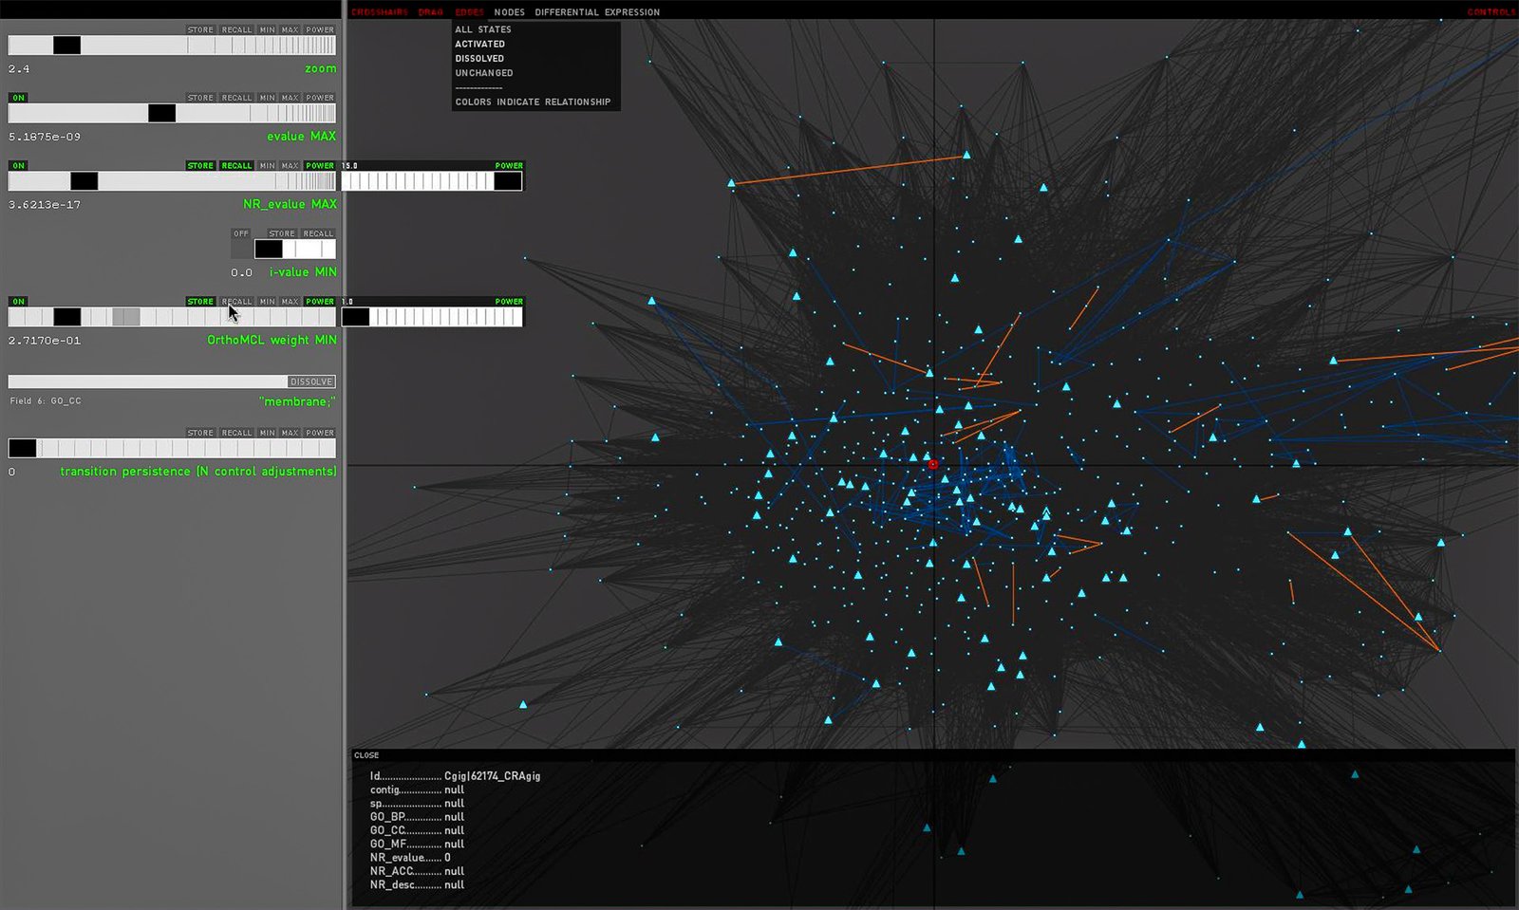Adjust the 1.0 power slider
The width and height of the screenshot is (1519, 910).
point(432,317)
